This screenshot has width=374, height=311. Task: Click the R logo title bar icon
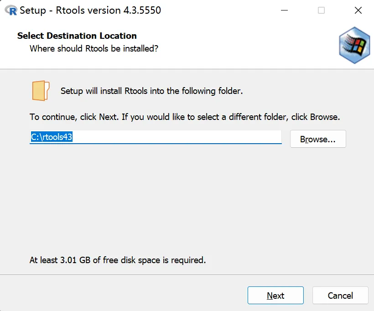[x=11, y=10]
